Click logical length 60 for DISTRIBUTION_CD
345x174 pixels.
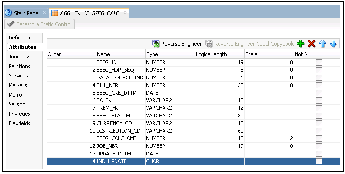point(220,131)
